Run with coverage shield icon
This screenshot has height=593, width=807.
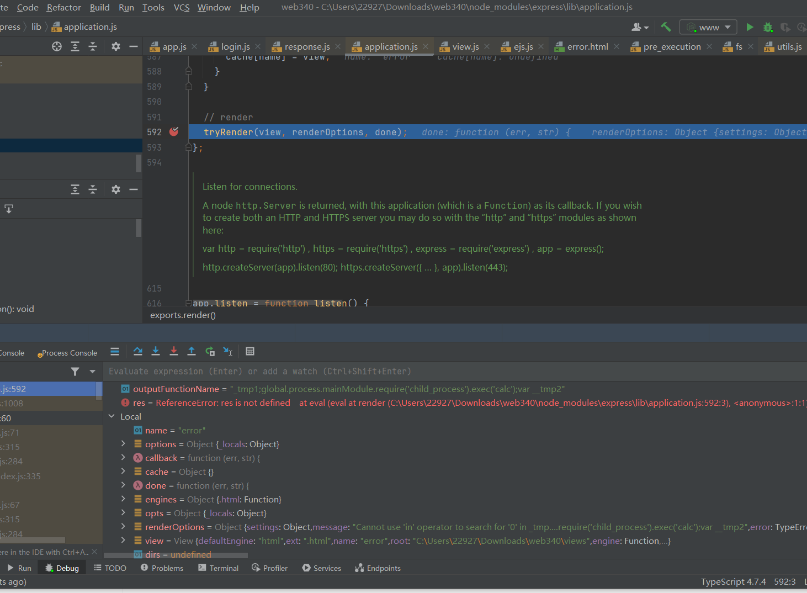point(785,27)
